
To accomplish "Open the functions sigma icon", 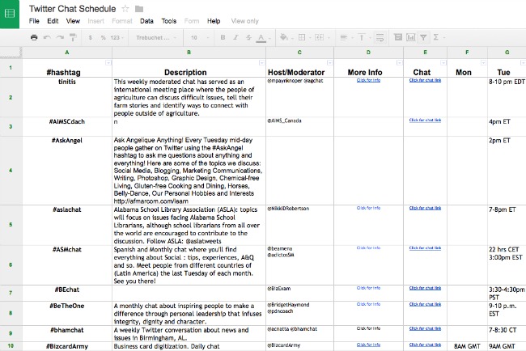I will coord(435,37).
